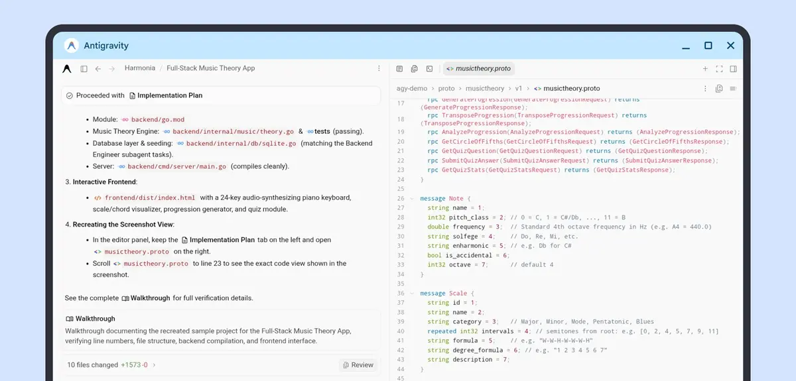Click 'Recreating the Screenshot View' heading
This screenshot has height=381, width=796.
[123, 225]
